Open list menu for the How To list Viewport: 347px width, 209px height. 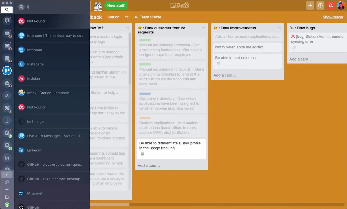tap(128, 28)
